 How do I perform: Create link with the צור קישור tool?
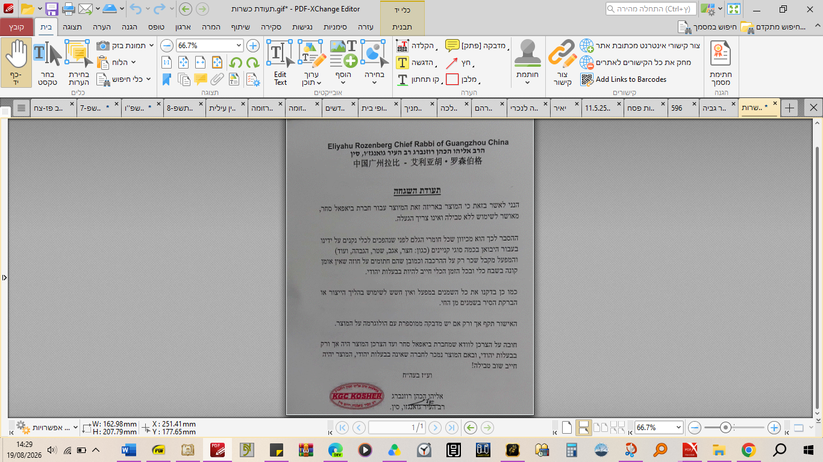tap(562, 63)
